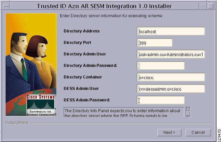Click the scroll up arrow of info panel
Screen dimensions: 221x142
(x=188, y=109)
